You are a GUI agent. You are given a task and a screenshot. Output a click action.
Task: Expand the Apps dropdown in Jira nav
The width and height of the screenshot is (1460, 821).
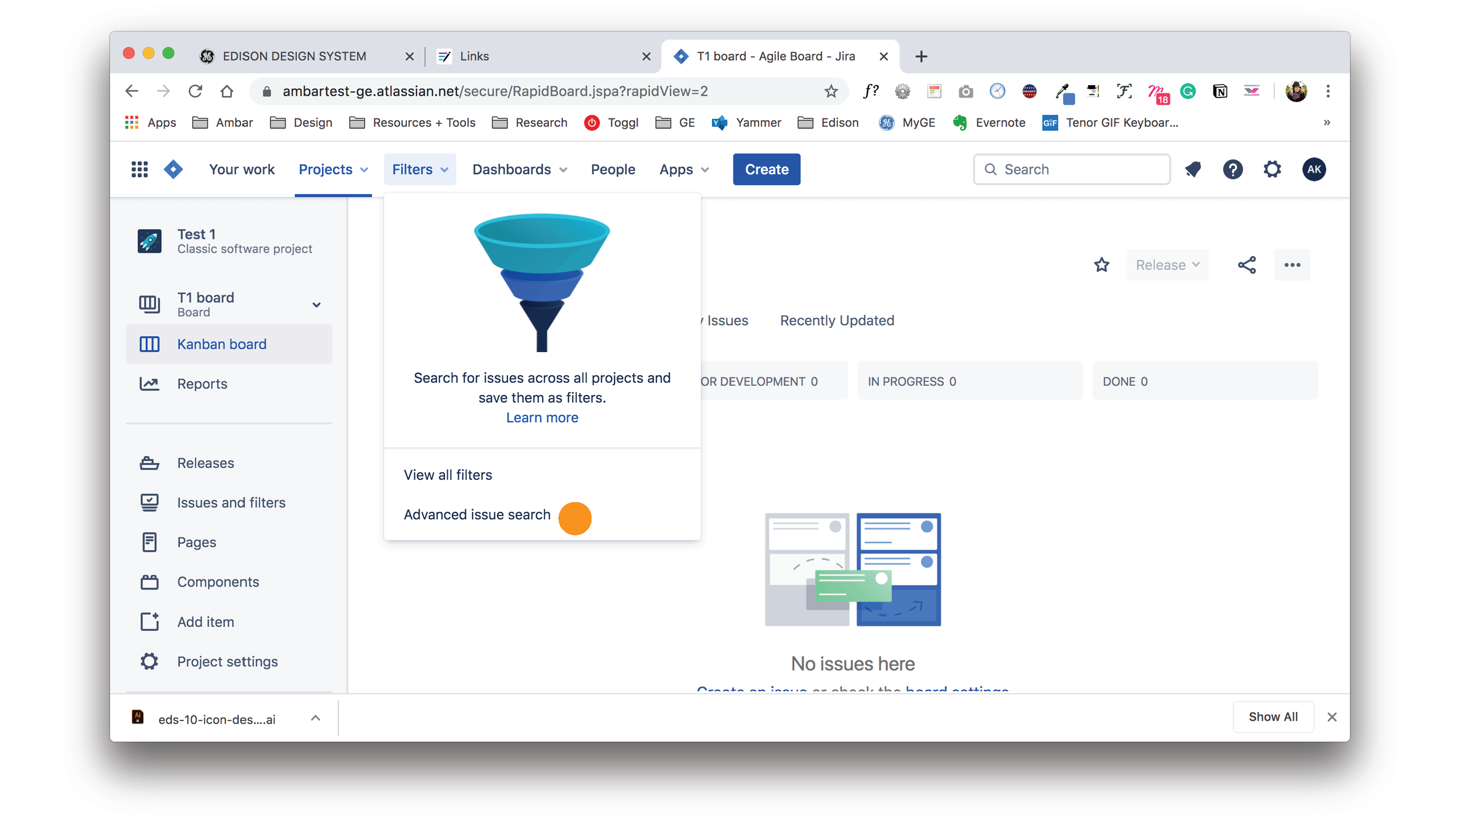coord(683,169)
